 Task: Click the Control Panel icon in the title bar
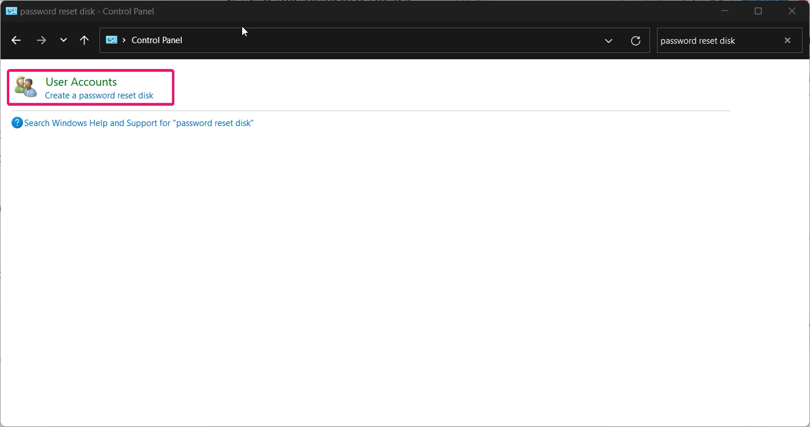[x=11, y=11]
